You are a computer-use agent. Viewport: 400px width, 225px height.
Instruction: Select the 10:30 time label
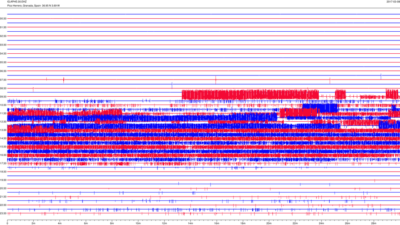(x=3, y=105)
